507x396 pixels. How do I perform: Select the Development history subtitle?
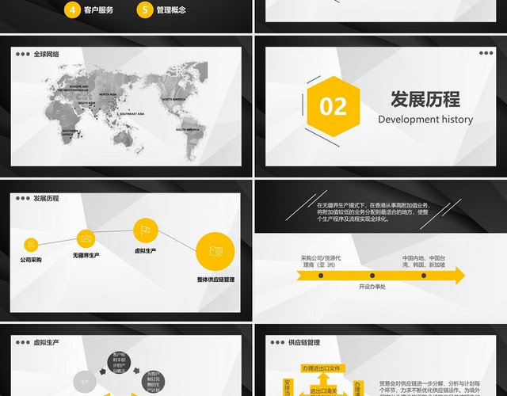[425, 120]
